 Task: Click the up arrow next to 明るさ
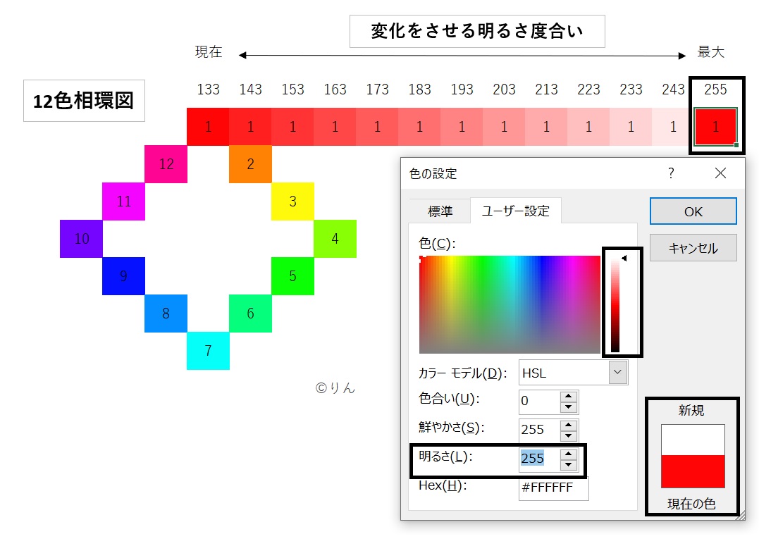[569, 454]
